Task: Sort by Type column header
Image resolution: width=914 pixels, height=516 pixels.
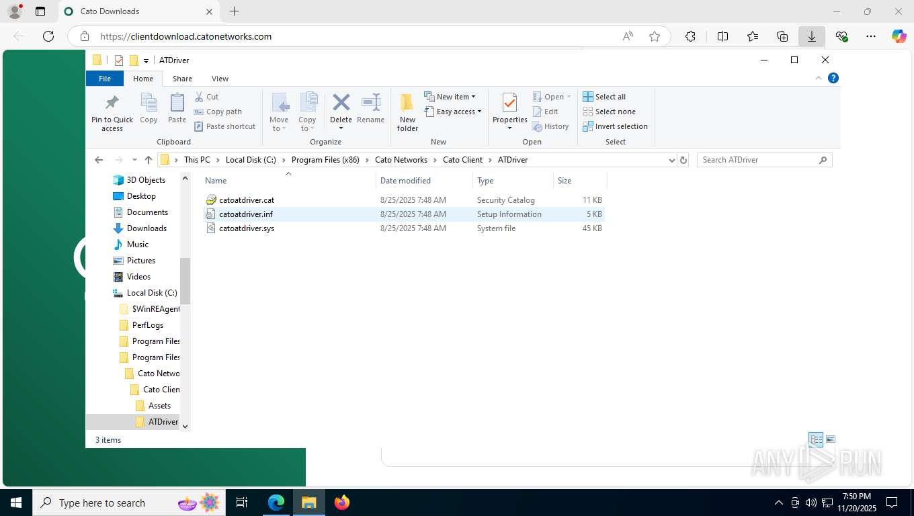Action: pyautogui.click(x=513, y=181)
